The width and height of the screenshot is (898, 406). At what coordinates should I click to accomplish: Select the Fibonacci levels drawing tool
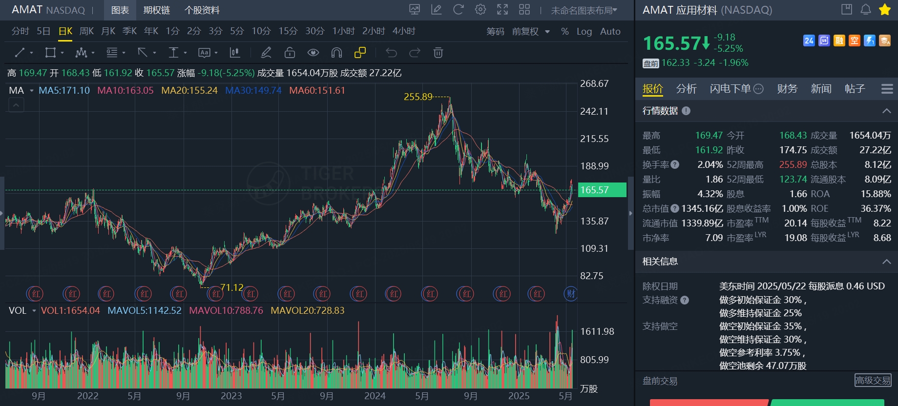pyautogui.click(x=112, y=53)
